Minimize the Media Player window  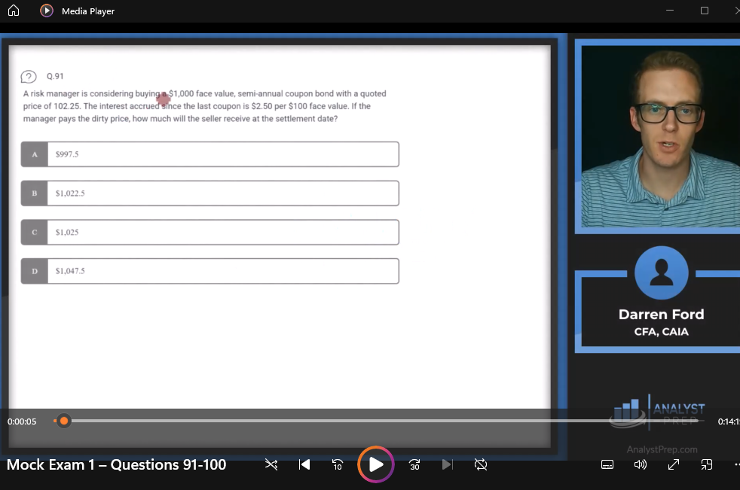pyautogui.click(x=670, y=11)
